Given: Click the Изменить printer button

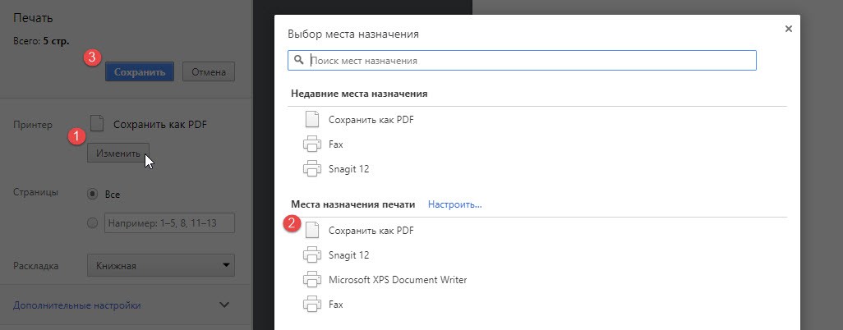Looking at the screenshot, I should click(x=118, y=154).
